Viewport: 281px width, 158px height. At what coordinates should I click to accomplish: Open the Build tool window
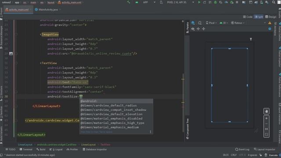(x=41, y=149)
